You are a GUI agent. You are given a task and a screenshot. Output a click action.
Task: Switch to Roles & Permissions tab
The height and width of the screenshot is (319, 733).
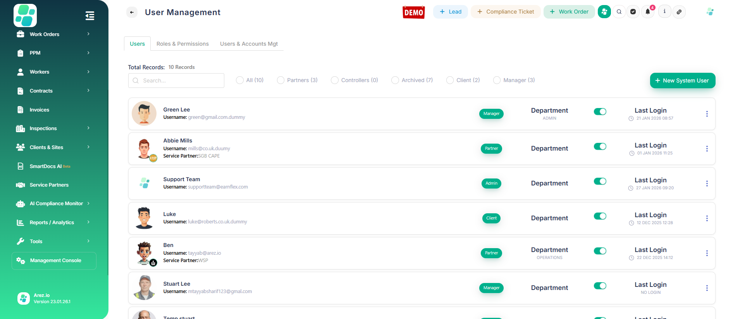tap(182, 44)
